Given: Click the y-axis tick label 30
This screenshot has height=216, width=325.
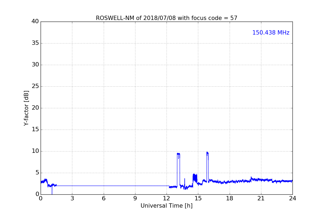Looking at the screenshot, I should tap(35, 65).
